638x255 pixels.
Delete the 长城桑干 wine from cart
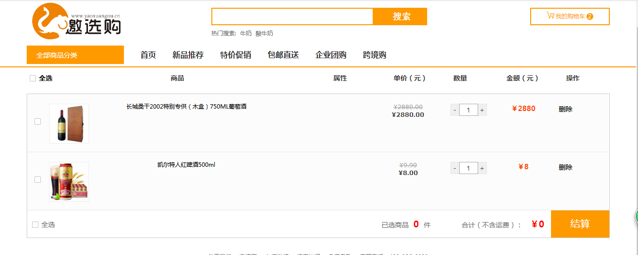(566, 109)
